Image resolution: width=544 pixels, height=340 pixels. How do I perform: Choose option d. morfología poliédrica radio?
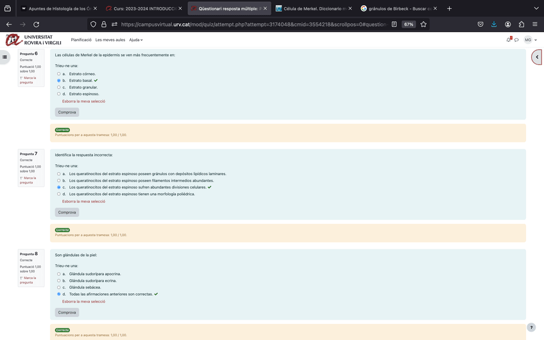point(59,194)
